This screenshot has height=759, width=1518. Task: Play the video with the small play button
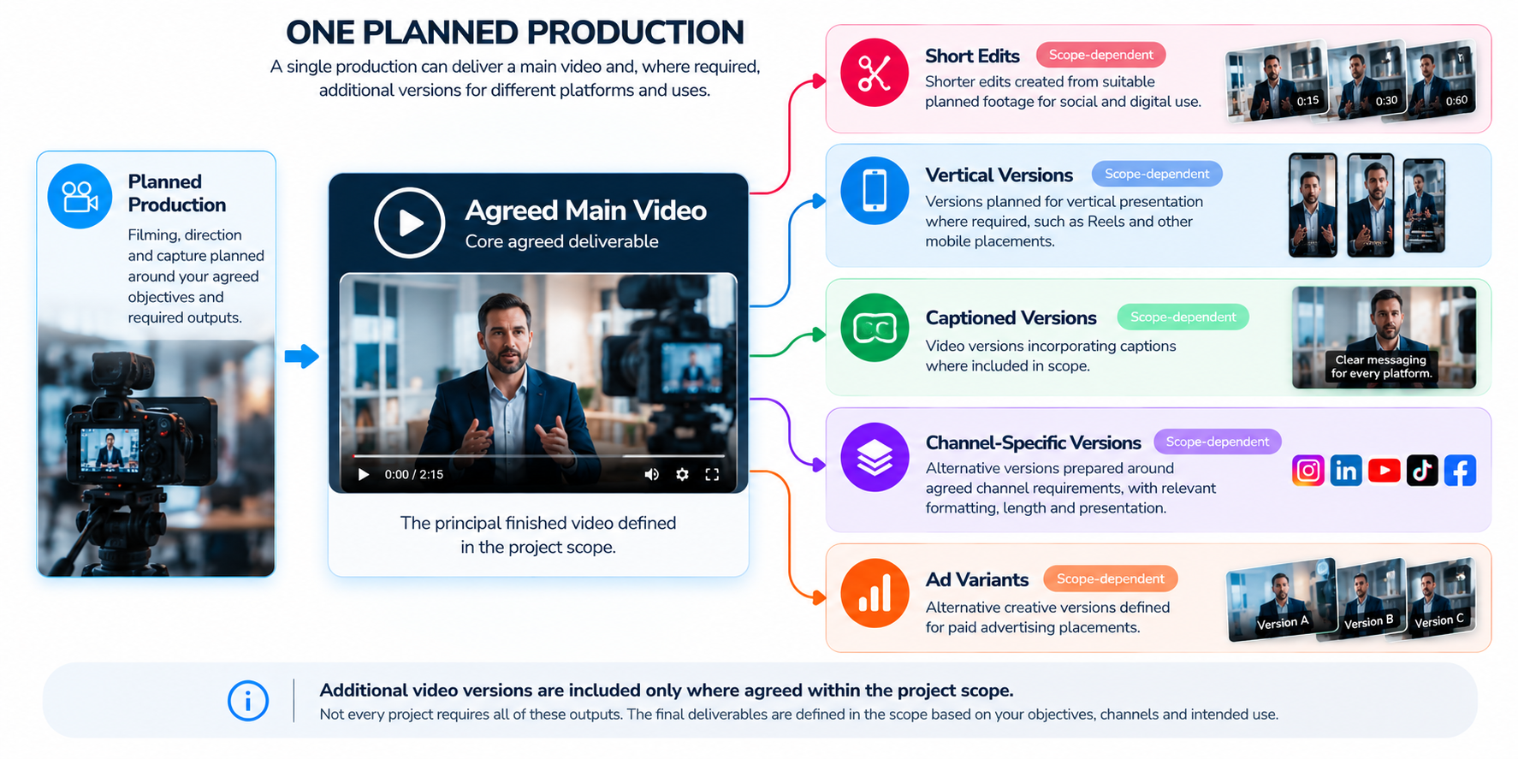(364, 474)
